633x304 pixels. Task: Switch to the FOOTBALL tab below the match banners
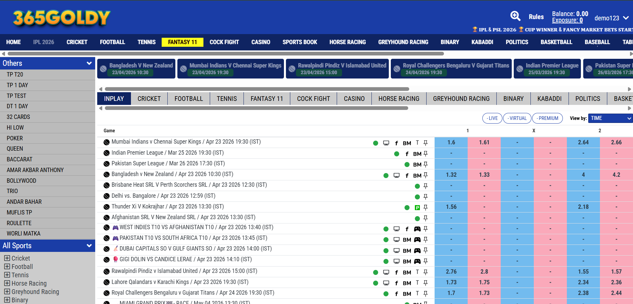(188, 99)
